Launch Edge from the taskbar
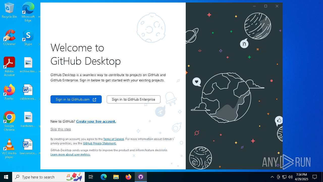 [x=104, y=177]
